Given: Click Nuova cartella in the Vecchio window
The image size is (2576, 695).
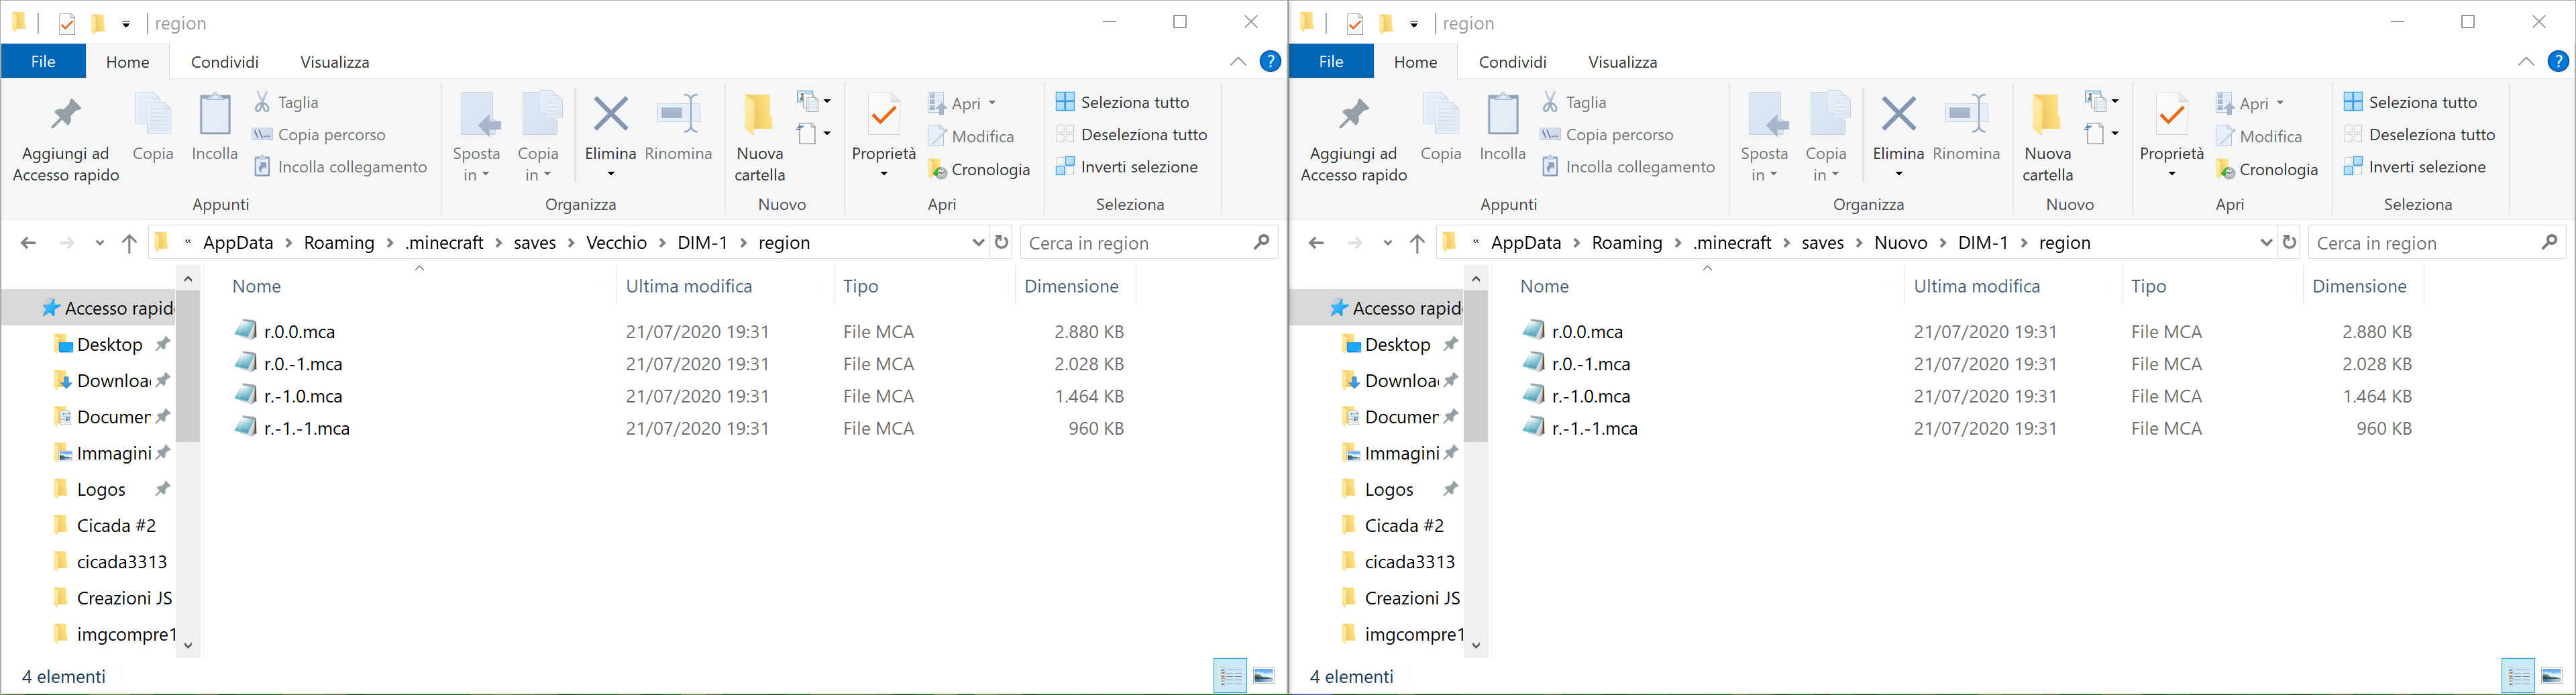Looking at the screenshot, I should click(x=760, y=137).
